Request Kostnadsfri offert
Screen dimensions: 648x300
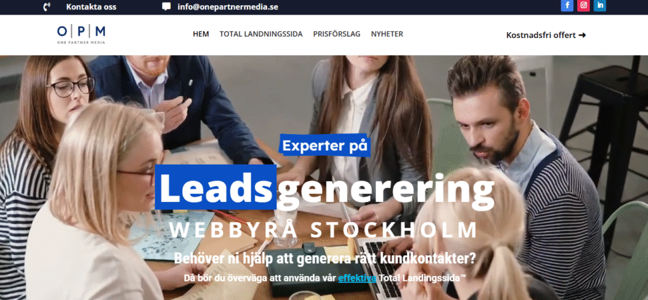click(x=546, y=35)
